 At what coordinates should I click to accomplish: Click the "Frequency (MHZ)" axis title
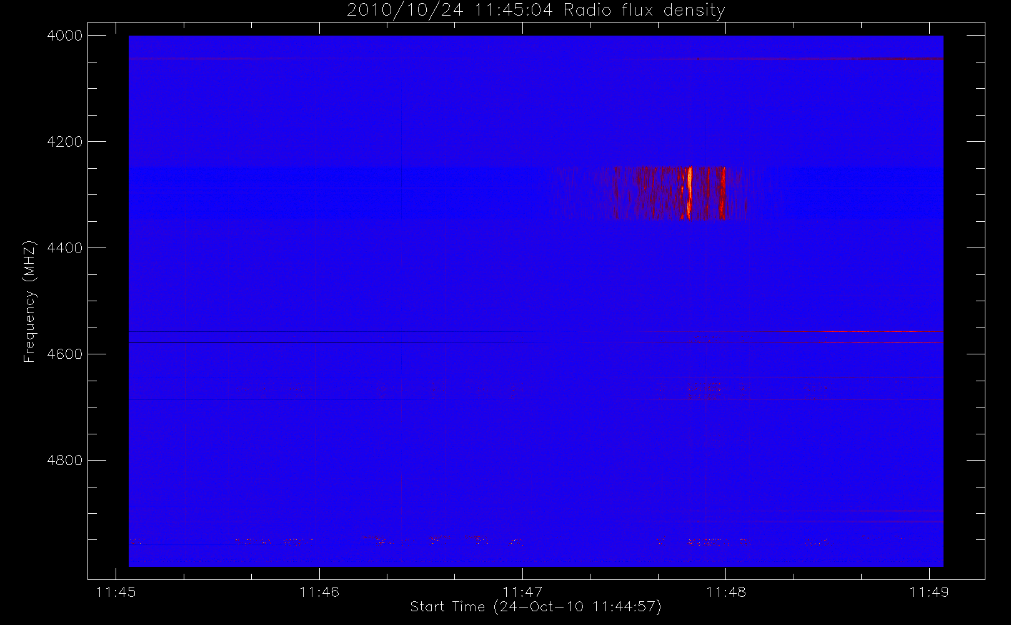click(x=29, y=301)
